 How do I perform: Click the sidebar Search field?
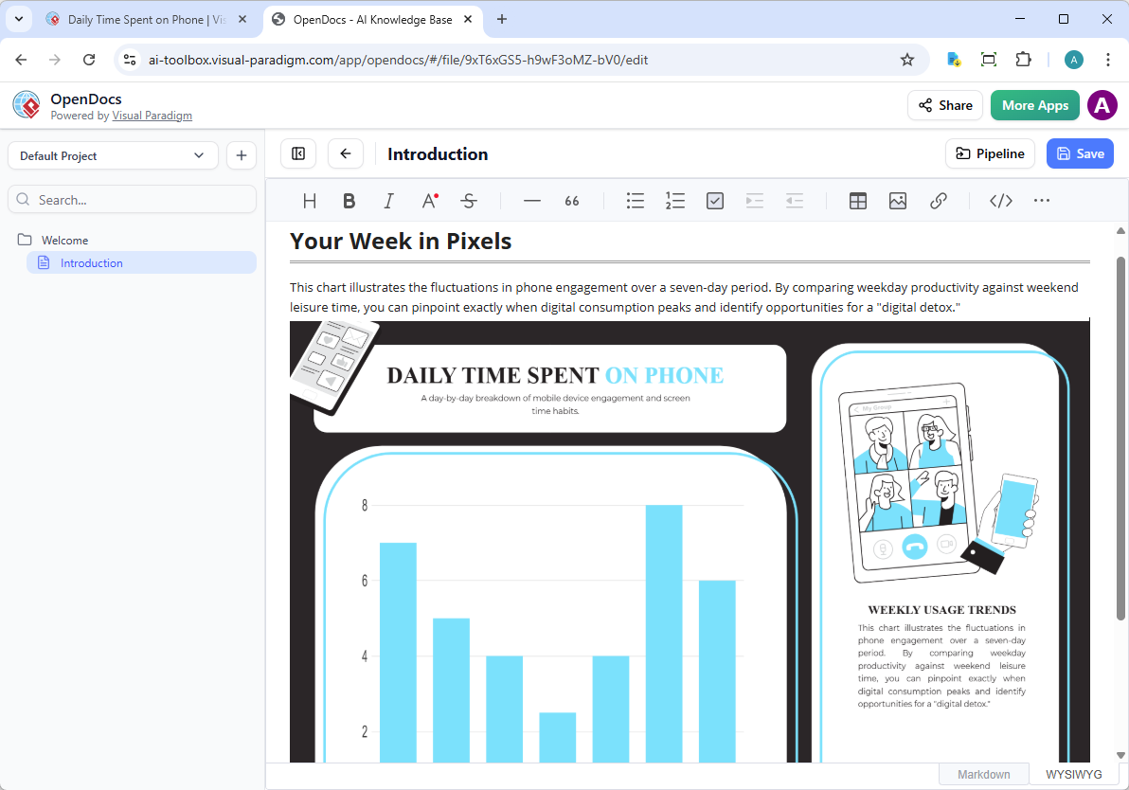tap(133, 200)
